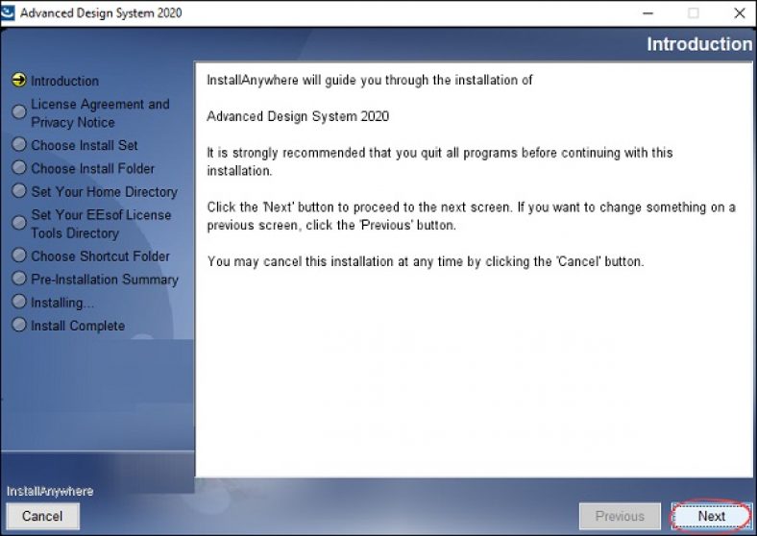Viewport: 757px width, 536px height.
Task: Click the step bullet beside Installing...
Action: click(19, 302)
